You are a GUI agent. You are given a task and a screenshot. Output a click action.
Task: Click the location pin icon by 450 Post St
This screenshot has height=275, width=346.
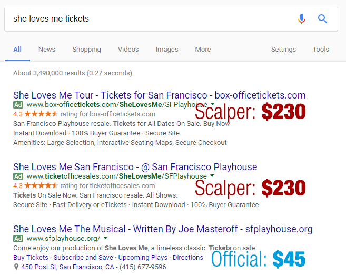17,267
